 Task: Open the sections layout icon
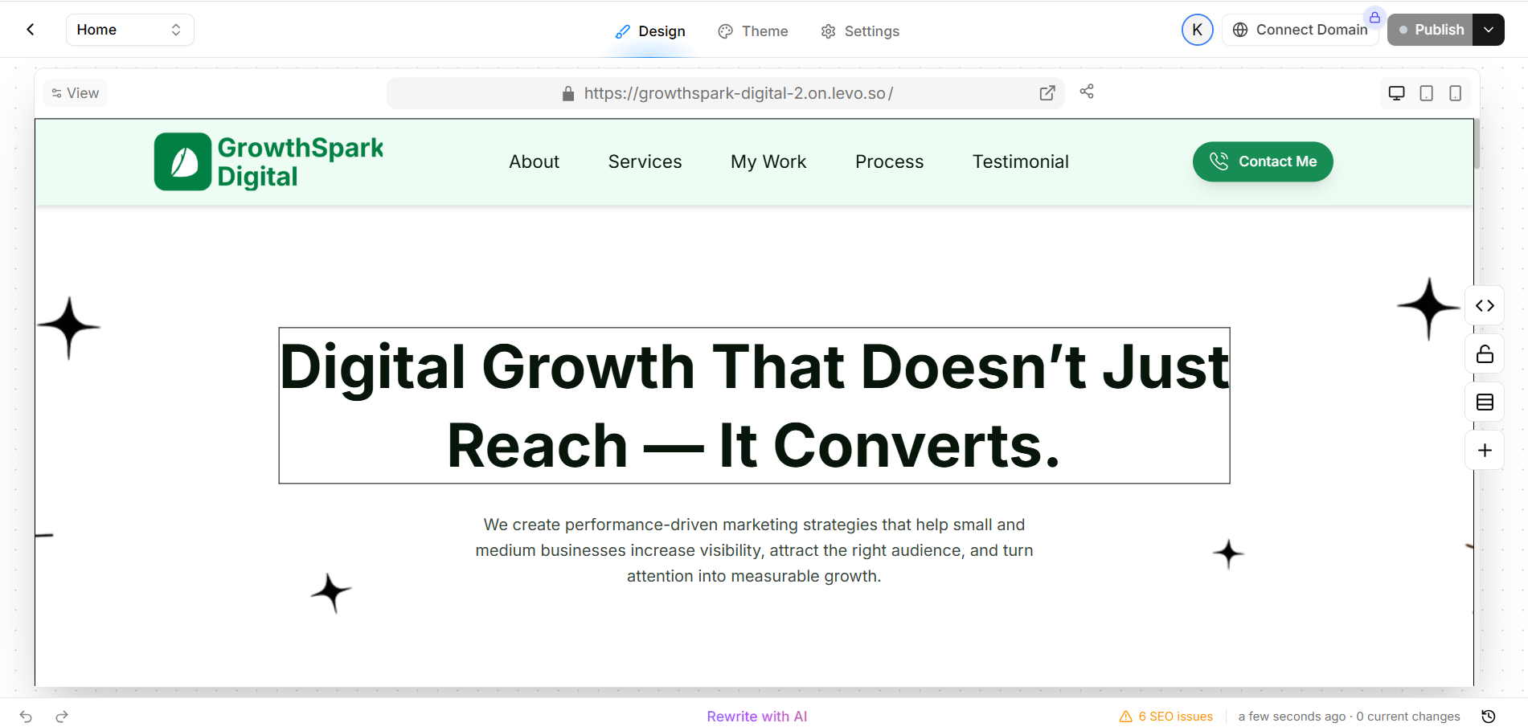(1485, 402)
